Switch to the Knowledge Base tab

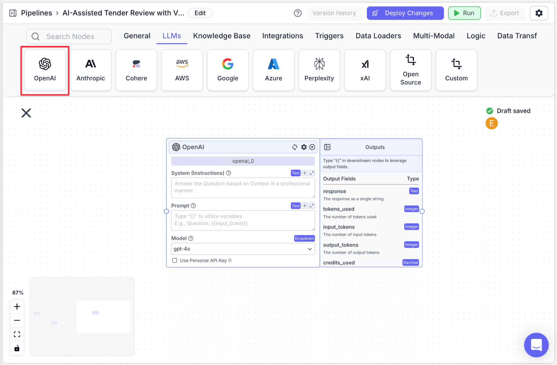(222, 36)
